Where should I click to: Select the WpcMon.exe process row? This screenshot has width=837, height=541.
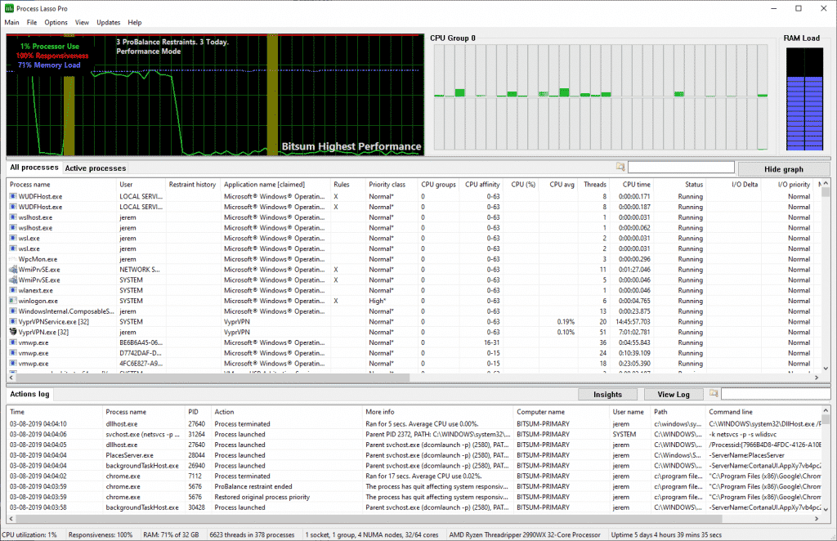point(414,259)
